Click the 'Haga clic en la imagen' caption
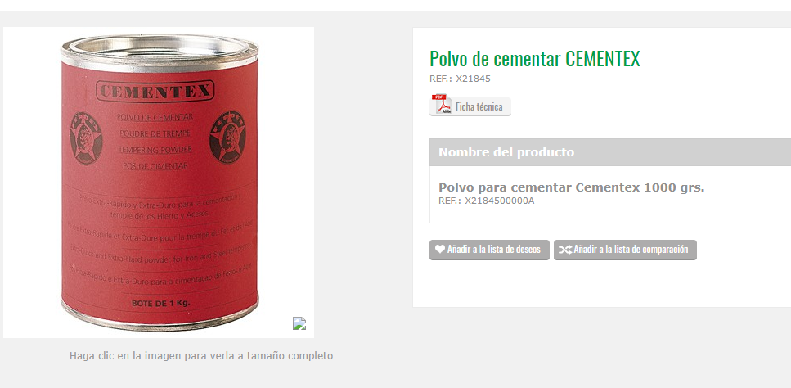791x388 pixels. (201, 356)
